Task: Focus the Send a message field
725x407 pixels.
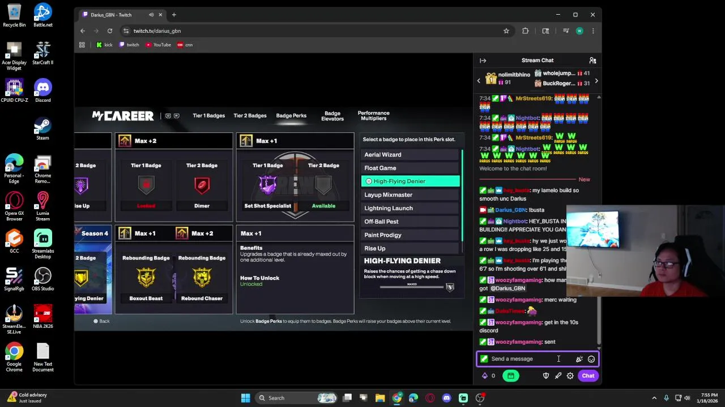Action: [x=537, y=359]
